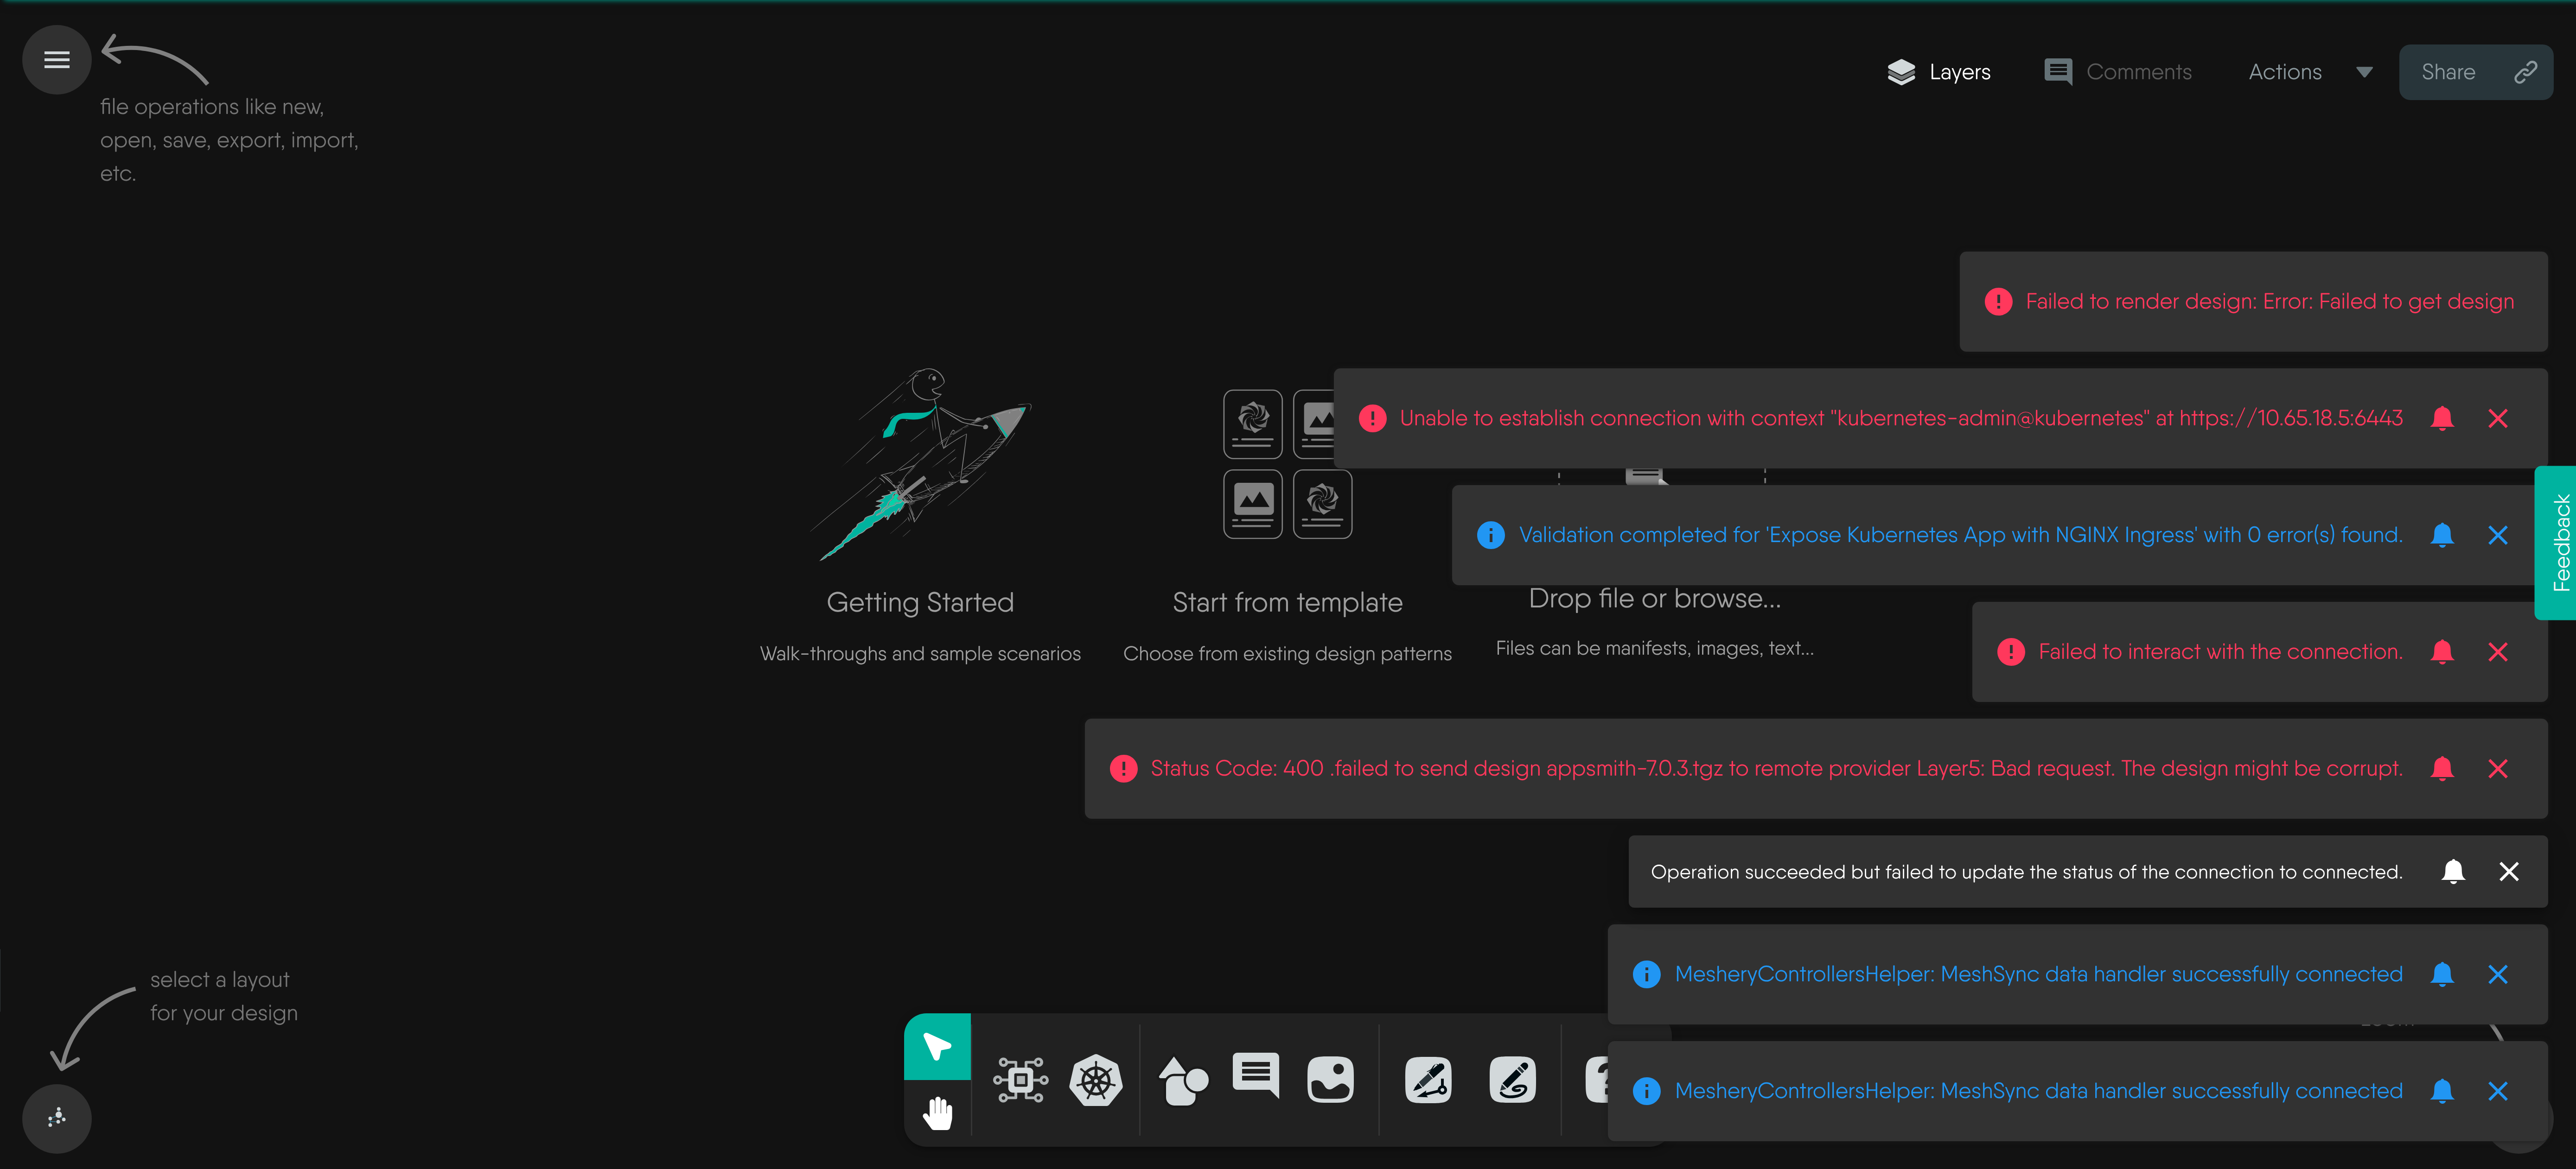Toggle the Layers panel
The height and width of the screenshot is (1169, 2576).
coord(1939,72)
